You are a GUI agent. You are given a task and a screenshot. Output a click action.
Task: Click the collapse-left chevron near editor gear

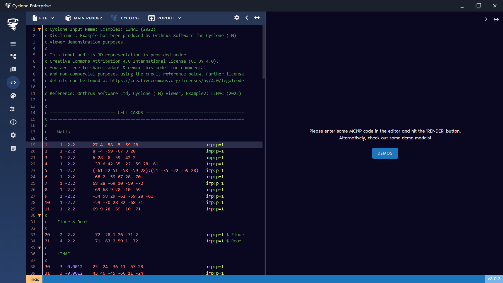point(247,18)
